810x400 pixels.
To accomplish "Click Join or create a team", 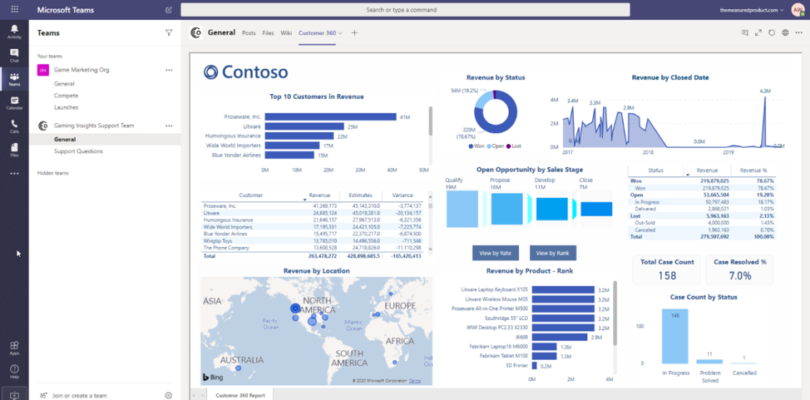I will click(x=79, y=396).
